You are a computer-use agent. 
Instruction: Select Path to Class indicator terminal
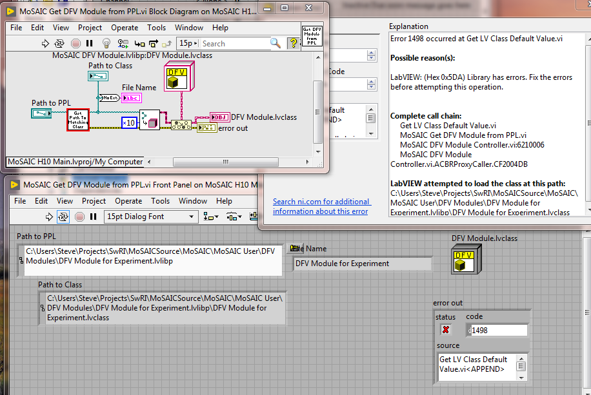[98, 76]
